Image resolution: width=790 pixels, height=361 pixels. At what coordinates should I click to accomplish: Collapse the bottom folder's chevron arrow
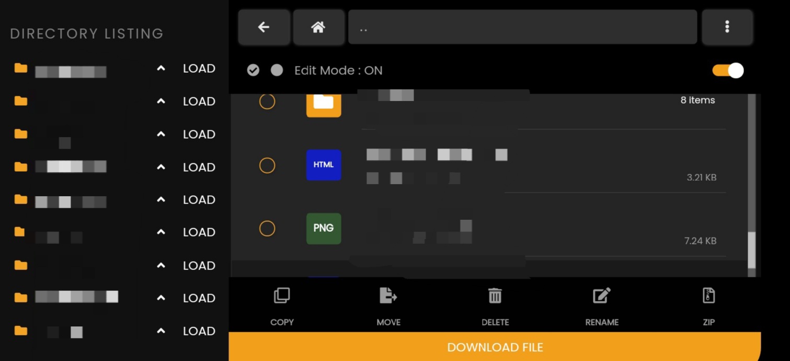click(161, 330)
